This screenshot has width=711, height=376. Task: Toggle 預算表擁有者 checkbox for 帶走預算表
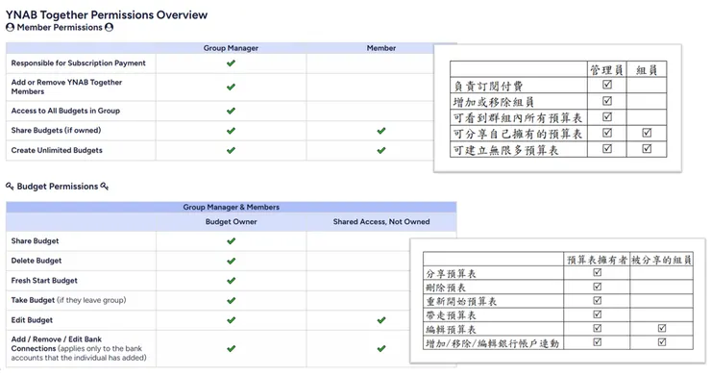point(598,314)
